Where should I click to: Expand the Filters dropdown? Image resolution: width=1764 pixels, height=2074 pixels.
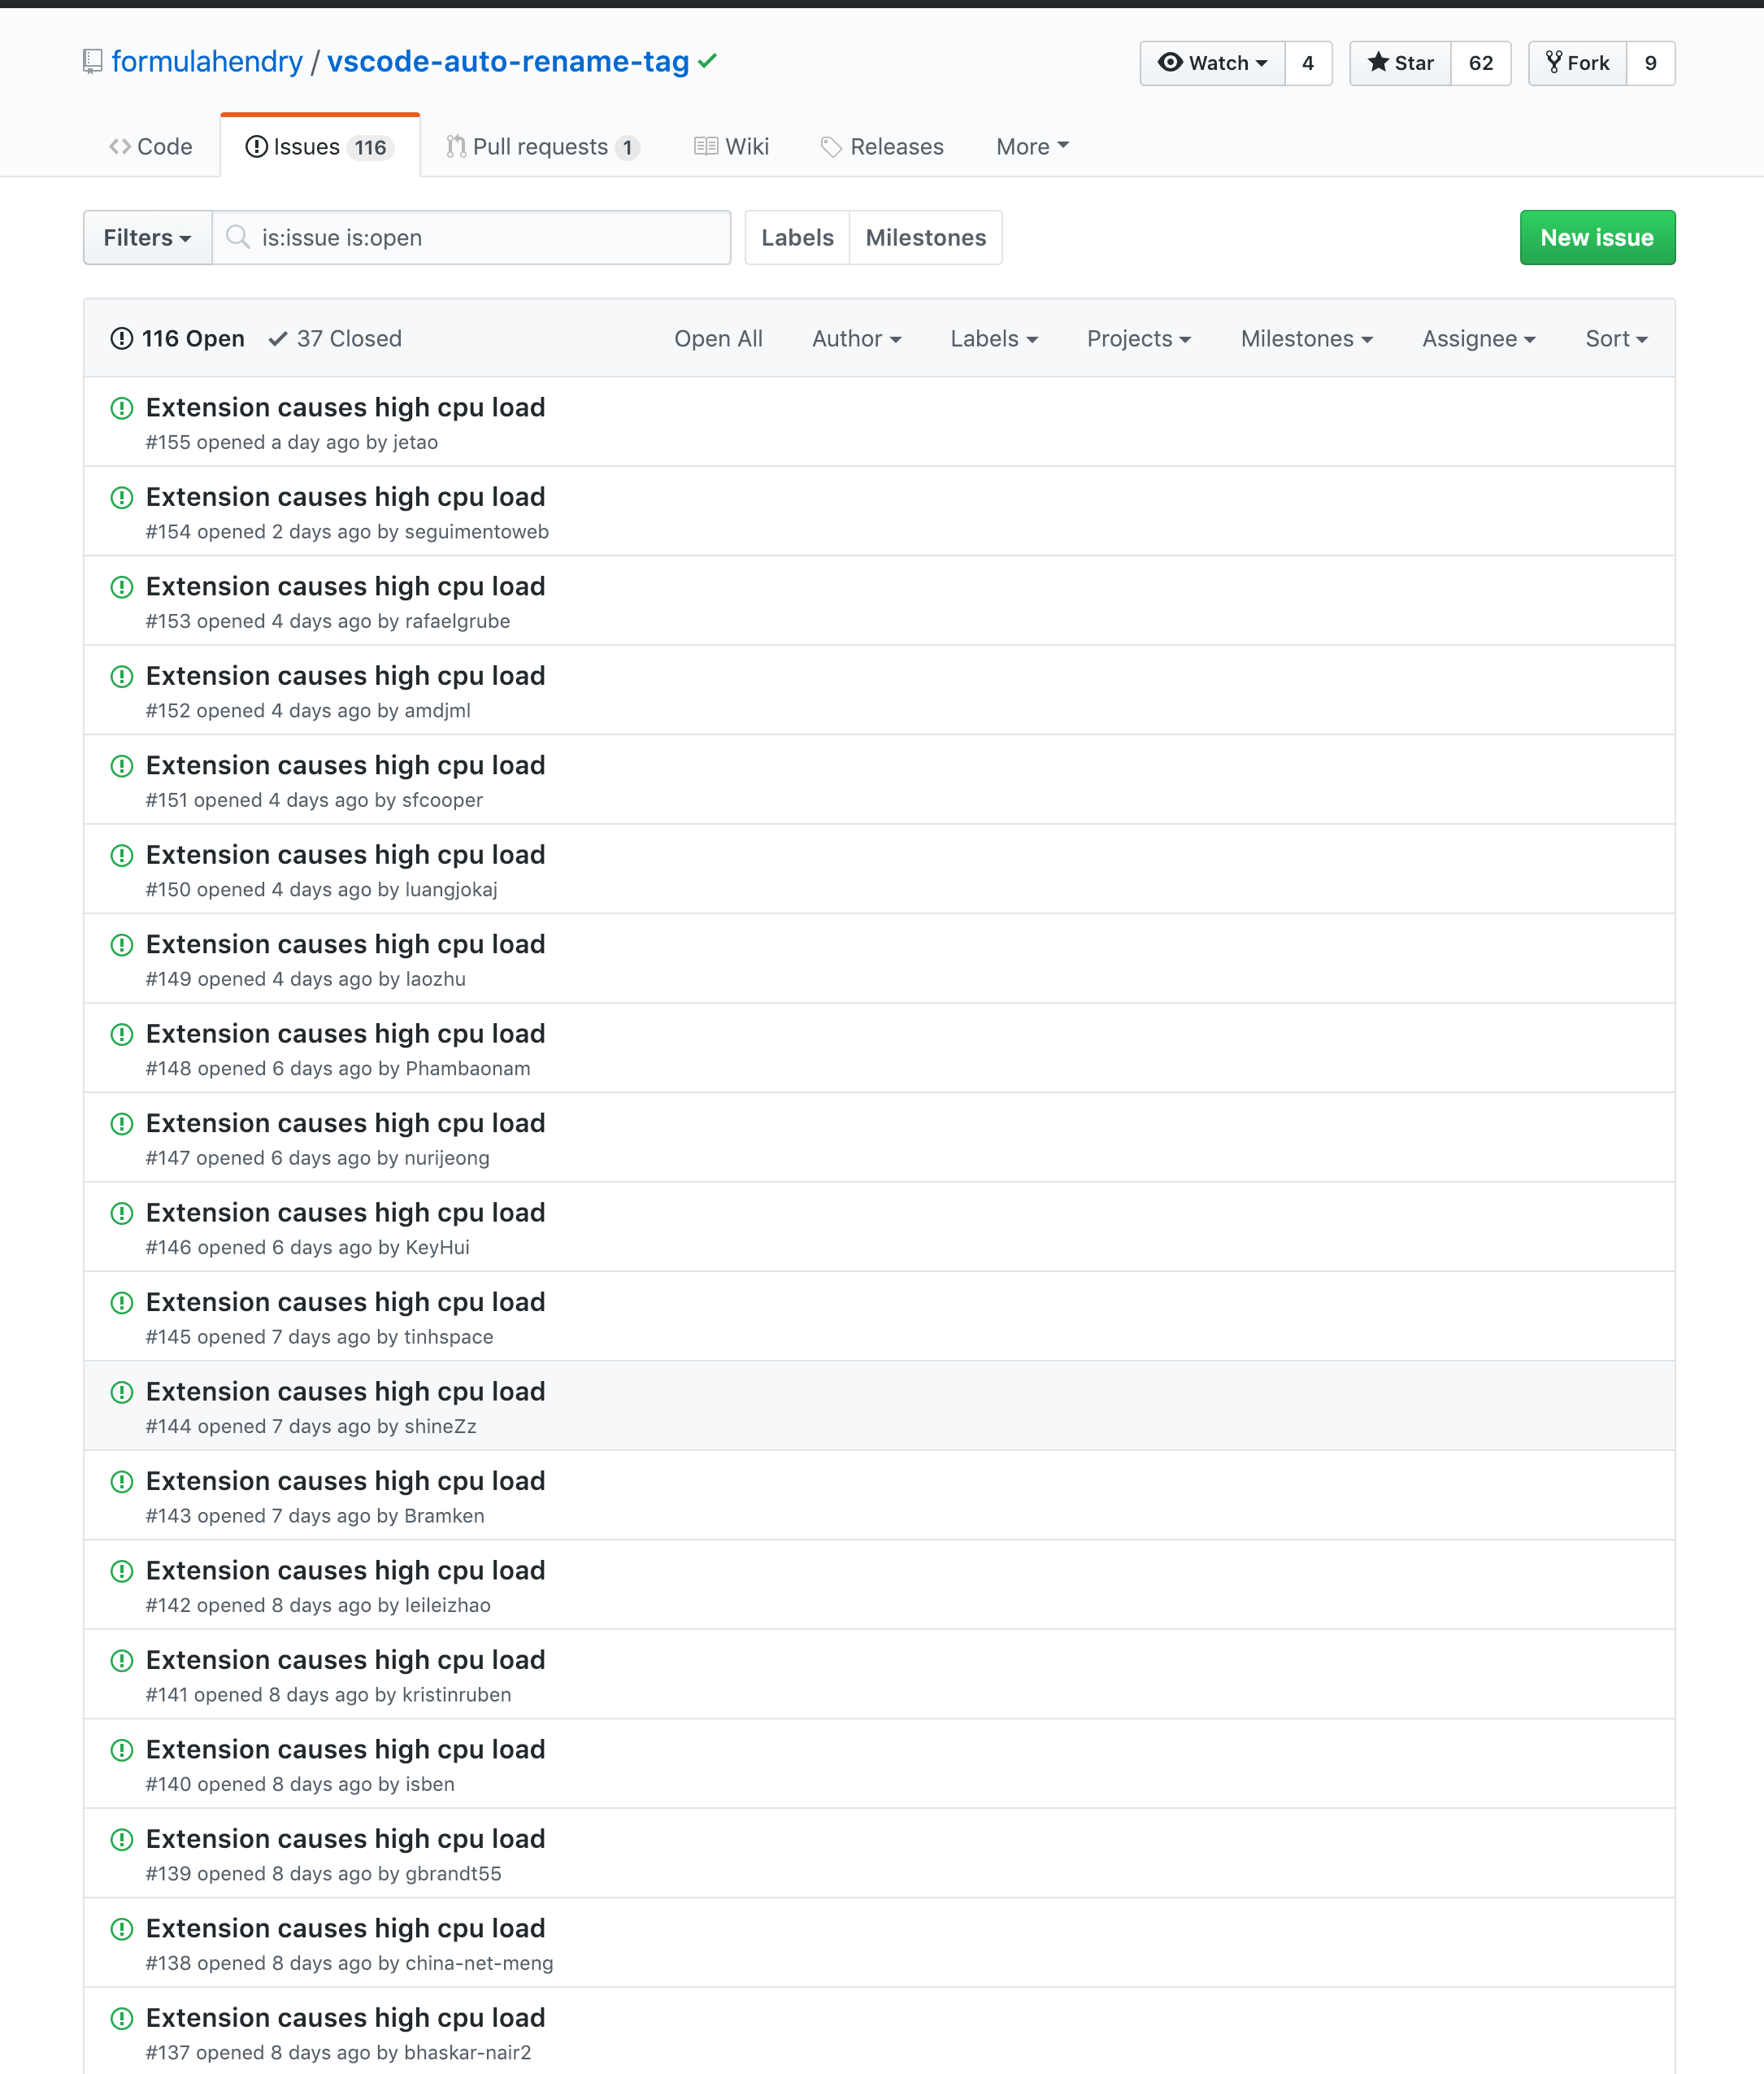point(148,237)
